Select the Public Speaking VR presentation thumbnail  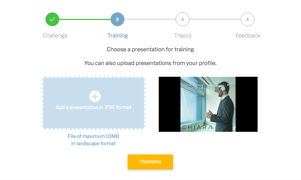(208, 104)
